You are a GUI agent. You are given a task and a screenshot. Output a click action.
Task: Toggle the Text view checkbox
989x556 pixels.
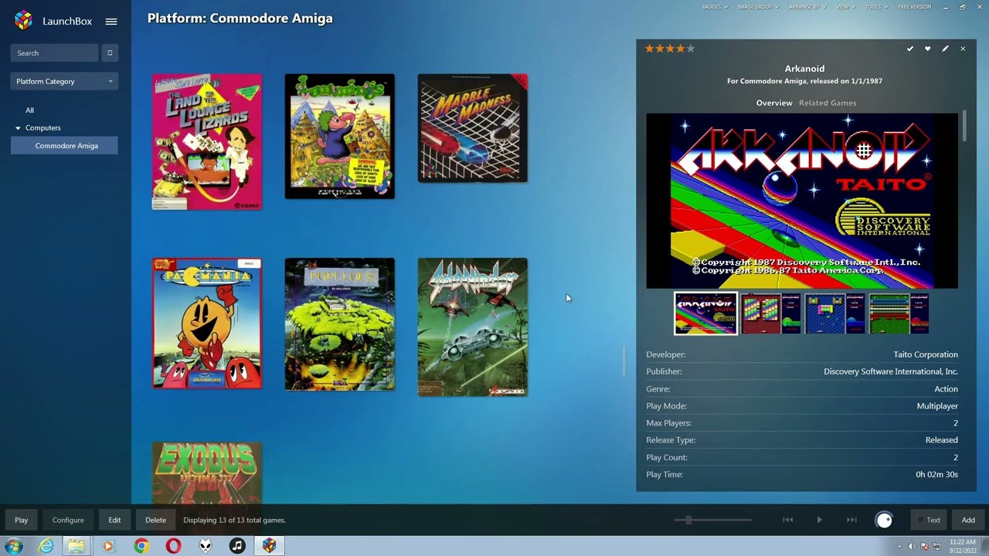click(x=920, y=520)
